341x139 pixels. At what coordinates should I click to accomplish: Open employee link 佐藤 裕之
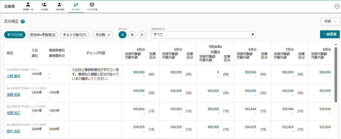pos(14,112)
